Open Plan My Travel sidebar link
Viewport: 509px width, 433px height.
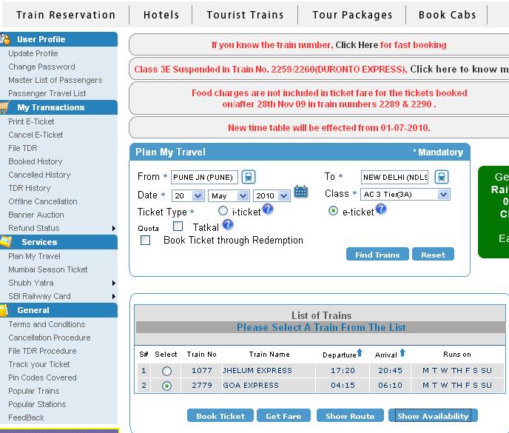pyautogui.click(x=35, y=256)
